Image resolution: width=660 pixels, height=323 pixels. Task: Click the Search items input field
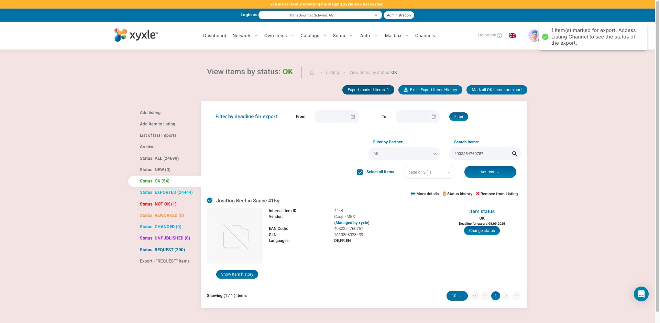pos(485,154)
